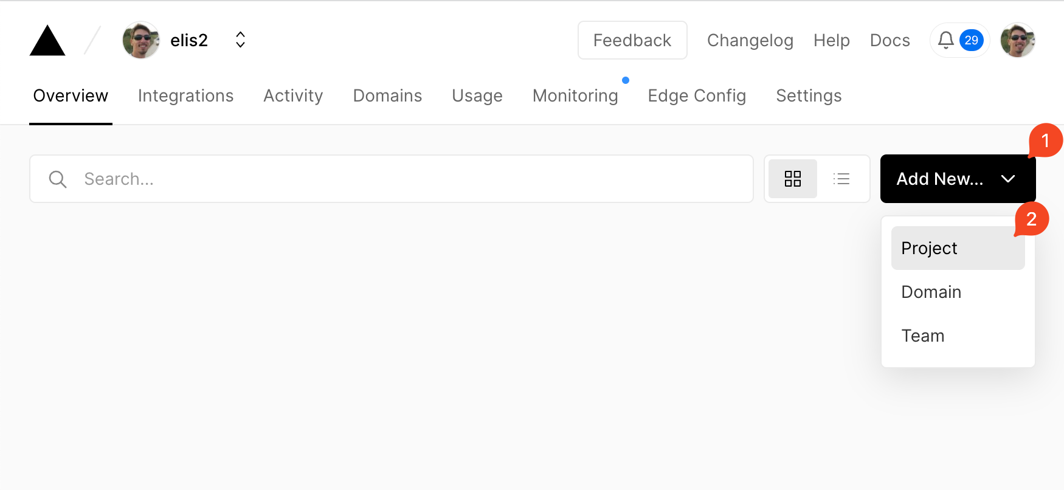This screenshot has width=1064, height=490.
Task: Click the search magnifier icon
Action: (x=58, y=179)
